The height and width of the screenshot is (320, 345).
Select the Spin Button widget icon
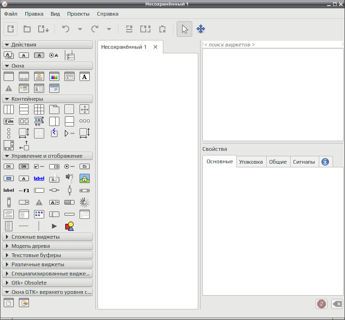pos(54,166)
